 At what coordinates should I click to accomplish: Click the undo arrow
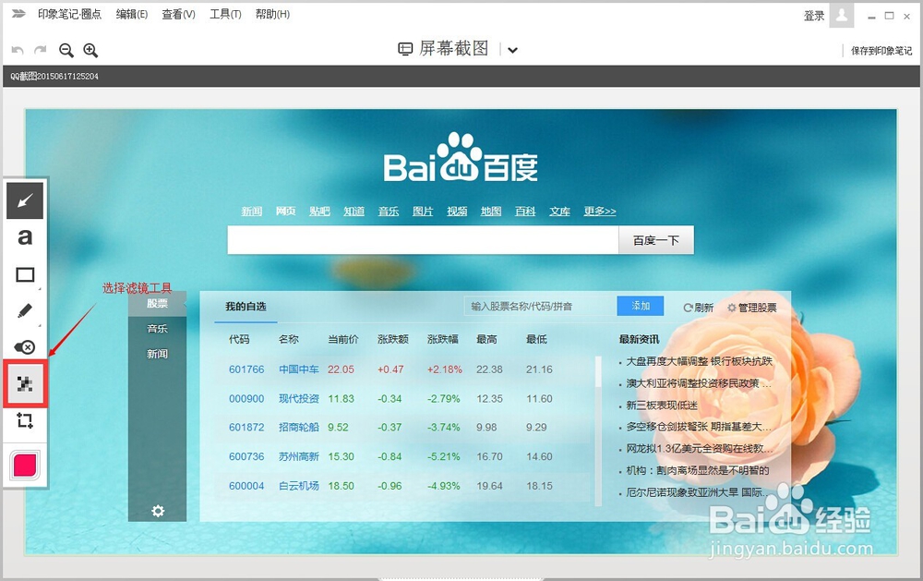[x=18, y=50]
